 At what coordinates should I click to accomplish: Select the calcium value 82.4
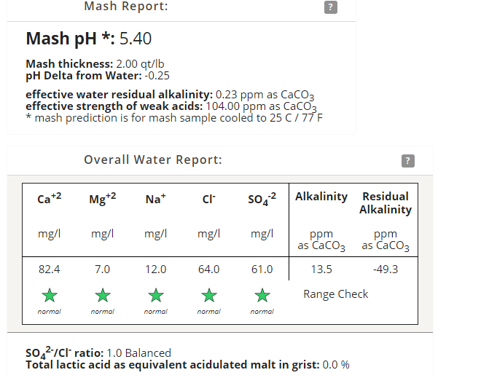(50, 269)
